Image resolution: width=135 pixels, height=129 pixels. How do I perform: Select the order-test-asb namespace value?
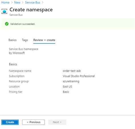[x=72, y=71]
